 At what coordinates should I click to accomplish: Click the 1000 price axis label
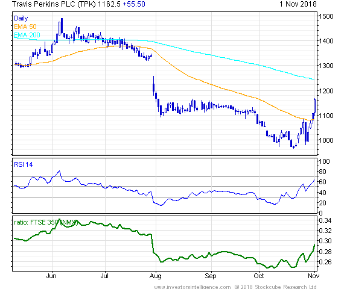(326, 140)
